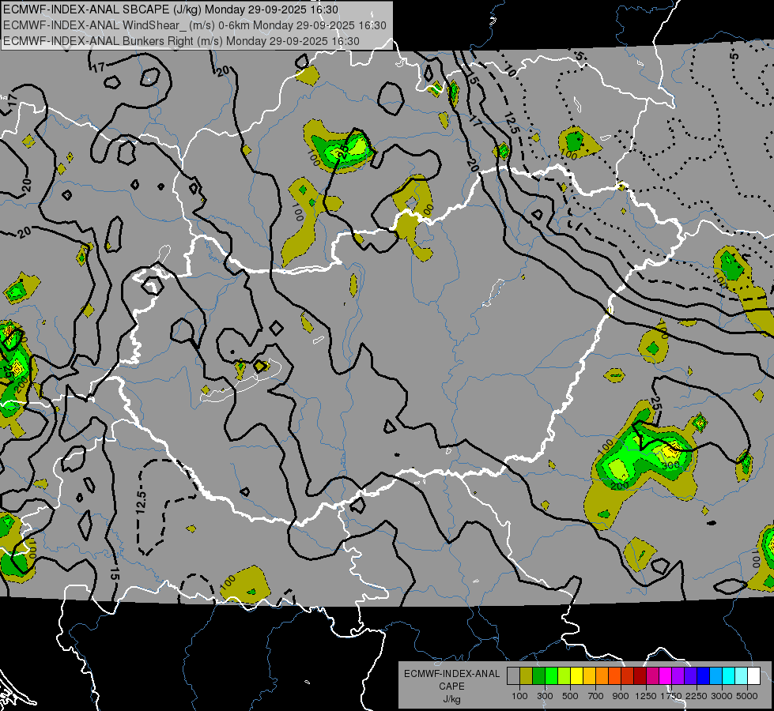The height and width of the screenshot is (711, 774).
Task: Click the J/kg unit label in the legend
Action: pyautogui.click(x=451, y=699)
